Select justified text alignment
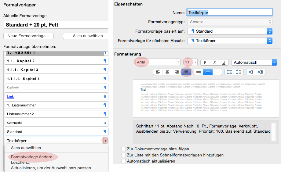Viewport: 281px width, 172px height. (x=186, y=72)
